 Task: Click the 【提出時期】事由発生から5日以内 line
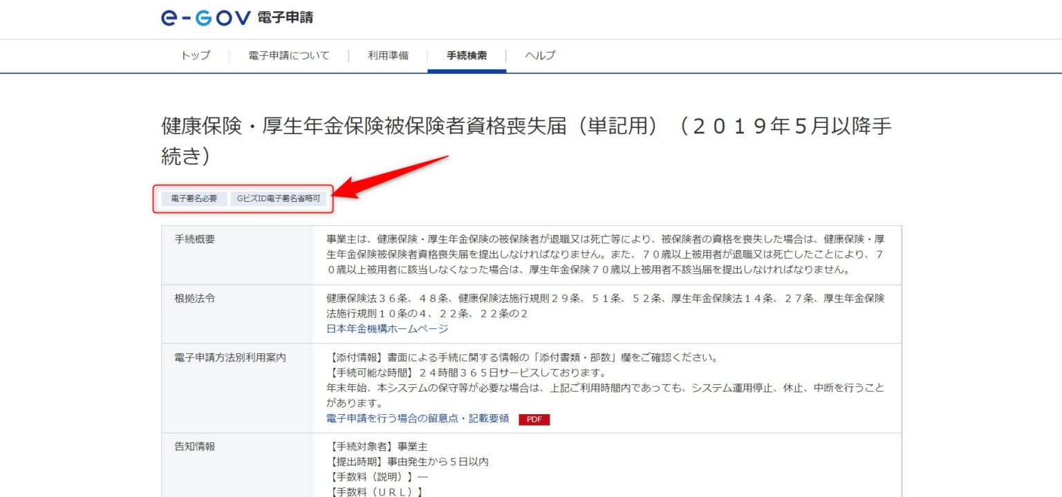407,462
